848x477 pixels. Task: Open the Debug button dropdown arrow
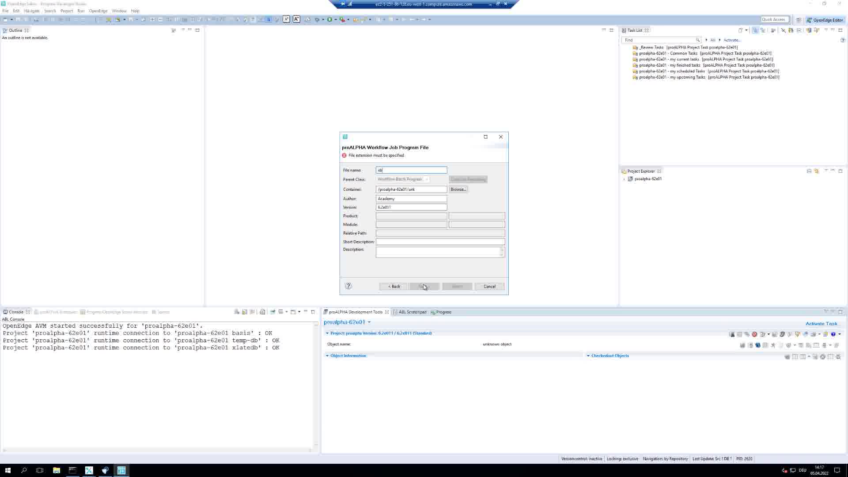pyautogui.click(x=323, y=19)
